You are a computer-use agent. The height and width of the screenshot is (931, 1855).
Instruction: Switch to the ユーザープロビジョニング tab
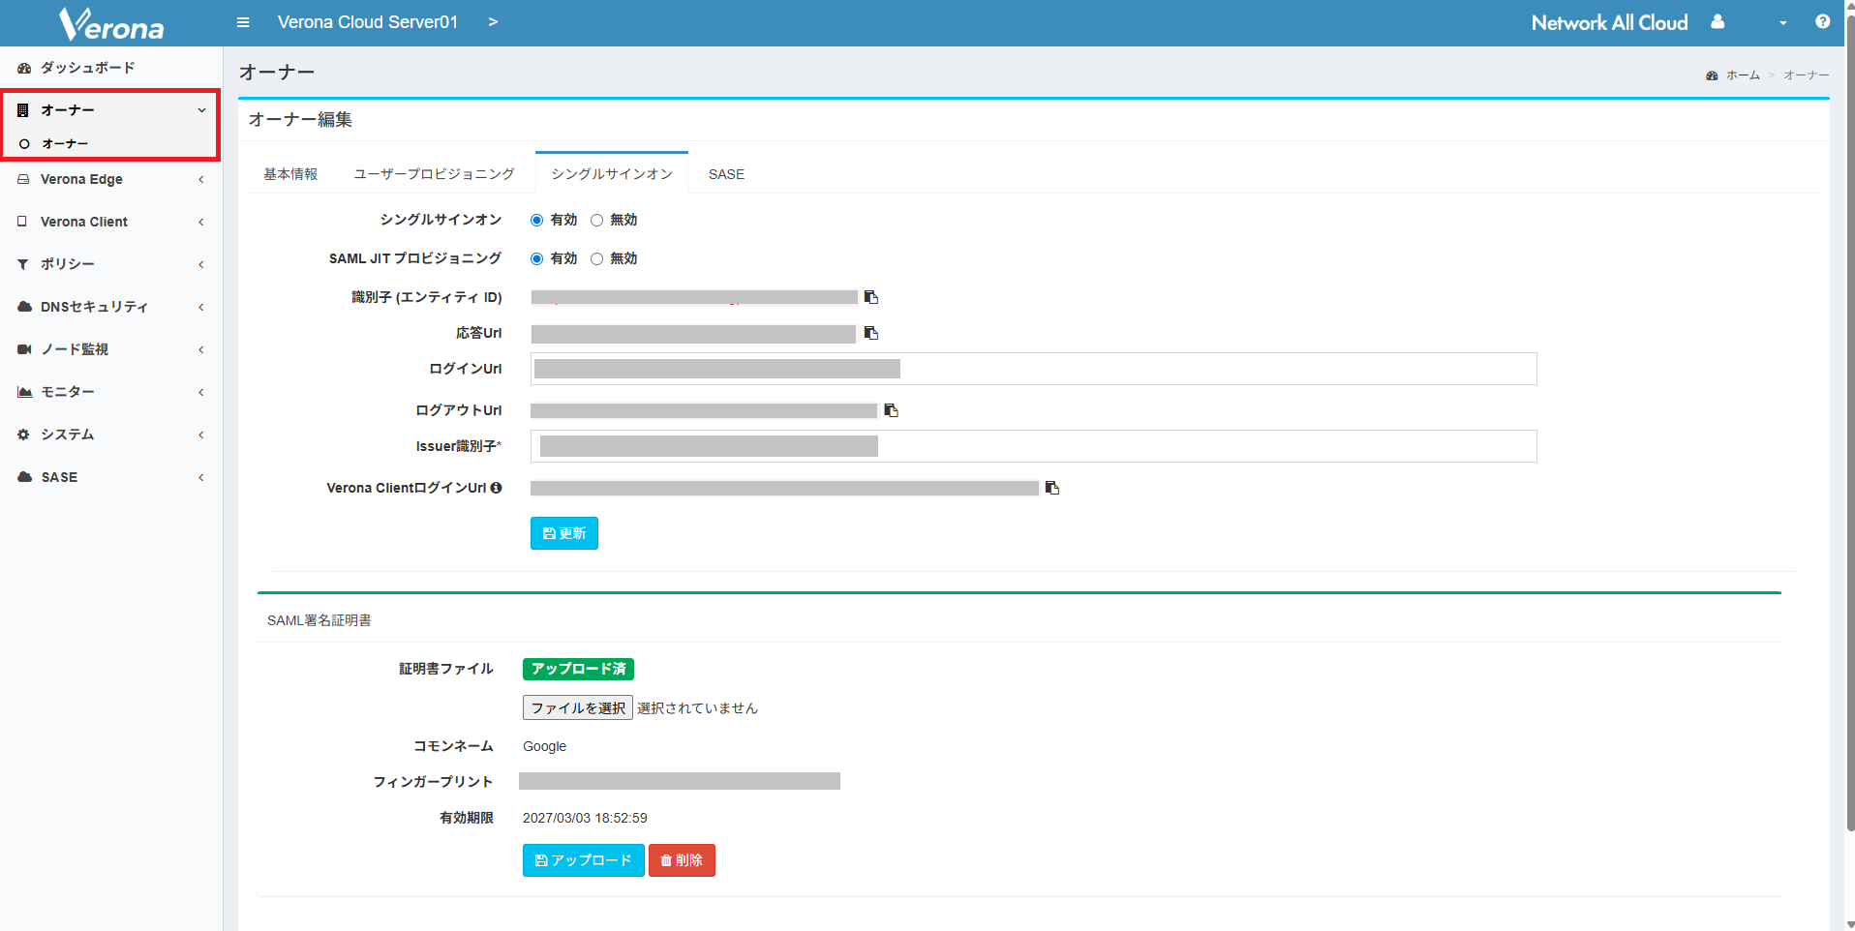pyautogui.click(x=434, y=174)
